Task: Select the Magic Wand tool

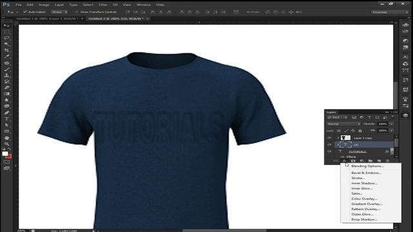Action: [7, 44]
